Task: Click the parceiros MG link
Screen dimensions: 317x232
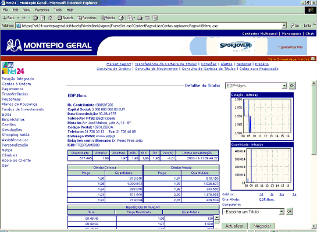Action: coord(290,47)
